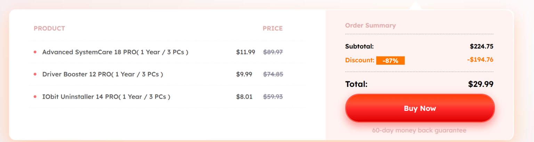Viewport: 534px width, 142px height.
Task: Click the 60-day money back guarantee text
Action: (419, 131)
